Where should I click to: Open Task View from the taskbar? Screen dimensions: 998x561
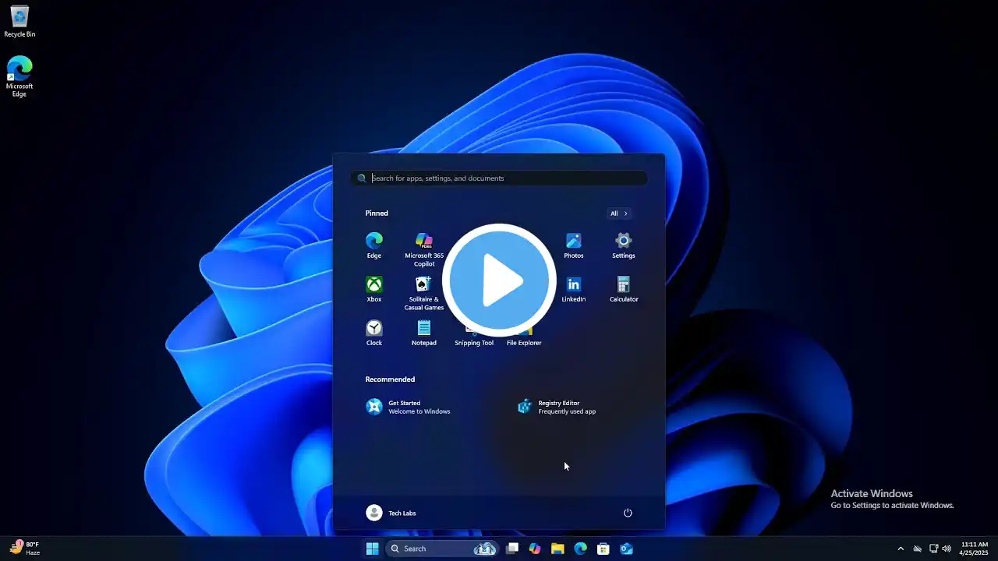[x=512, y=549]
